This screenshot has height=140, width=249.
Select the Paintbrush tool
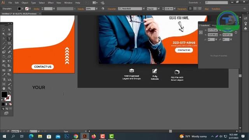click(4, 47)
